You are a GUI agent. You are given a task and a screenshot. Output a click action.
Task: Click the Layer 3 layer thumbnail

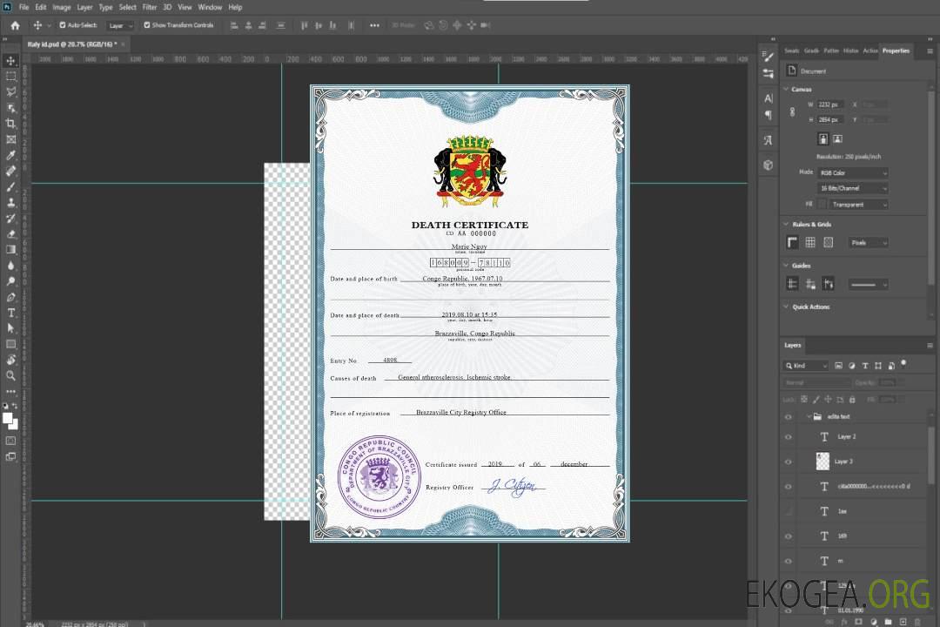(823, 462)
